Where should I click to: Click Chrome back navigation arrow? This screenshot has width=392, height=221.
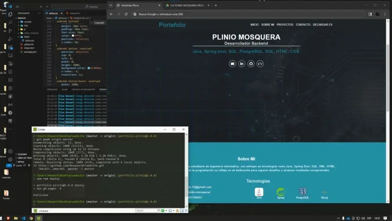click(111, 14)
